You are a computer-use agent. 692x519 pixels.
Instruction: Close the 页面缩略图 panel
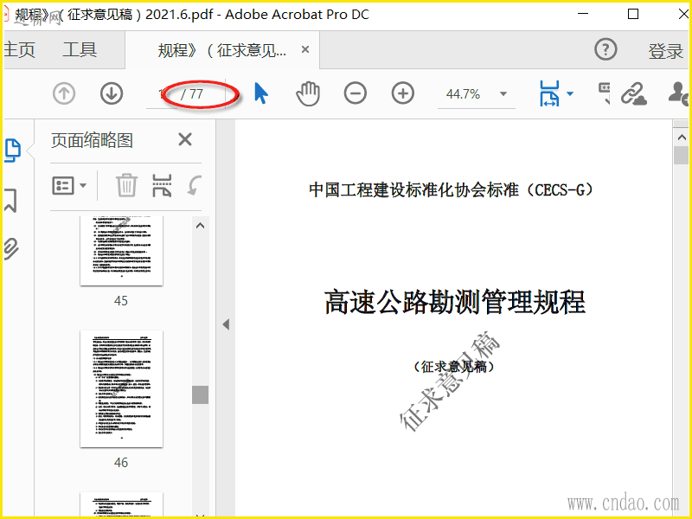185,139
